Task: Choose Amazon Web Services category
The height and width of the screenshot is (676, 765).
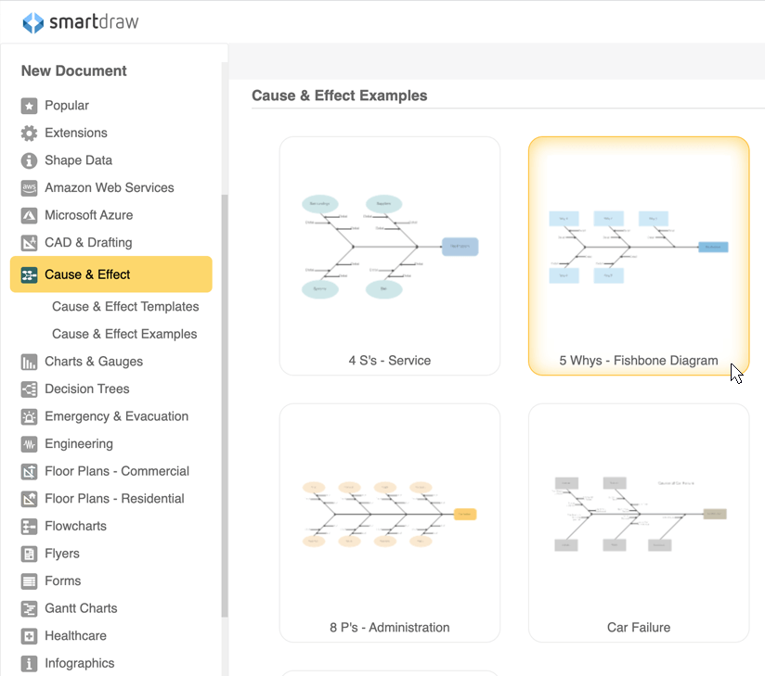Action: (110, 187)
